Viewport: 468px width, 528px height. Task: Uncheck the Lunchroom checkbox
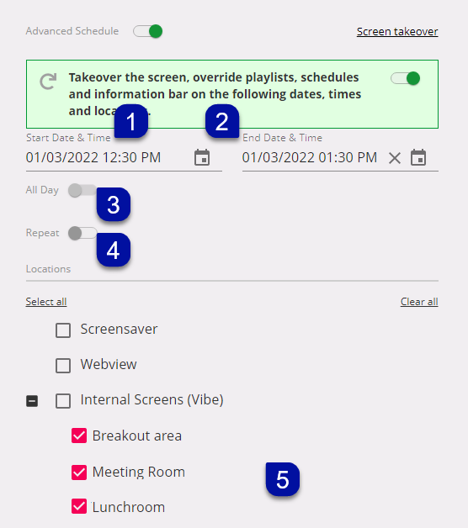point(79,506)
